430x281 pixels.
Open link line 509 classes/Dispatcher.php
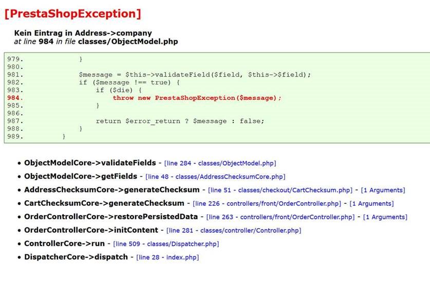(x=166, y=244)
